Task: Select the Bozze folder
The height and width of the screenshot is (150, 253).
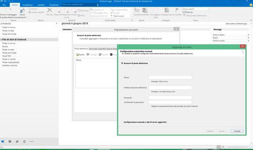Action: [x=5, y=46]
